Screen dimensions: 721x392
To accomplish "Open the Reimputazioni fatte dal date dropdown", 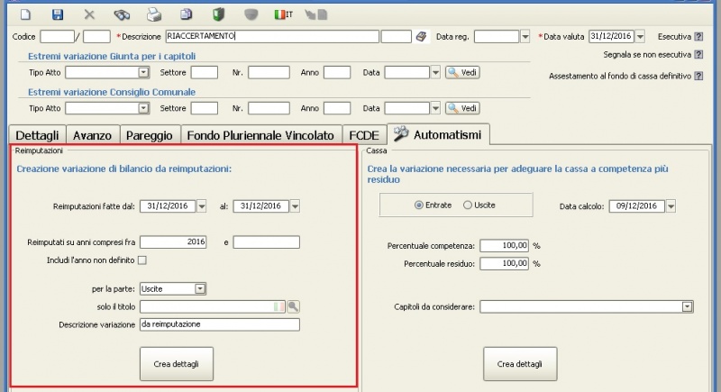I will 201,206.
